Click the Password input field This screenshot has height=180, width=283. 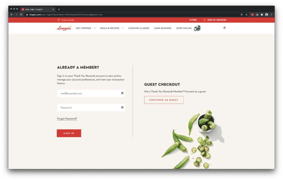(91, 107)
